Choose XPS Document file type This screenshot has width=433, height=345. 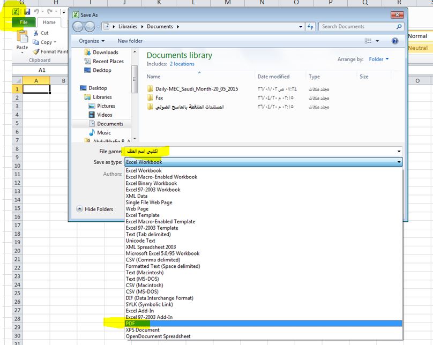pos(143,330)
